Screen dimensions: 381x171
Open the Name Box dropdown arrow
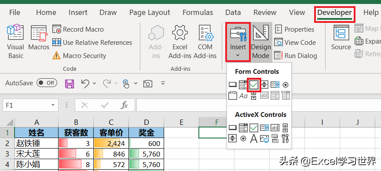click(53, 105)
